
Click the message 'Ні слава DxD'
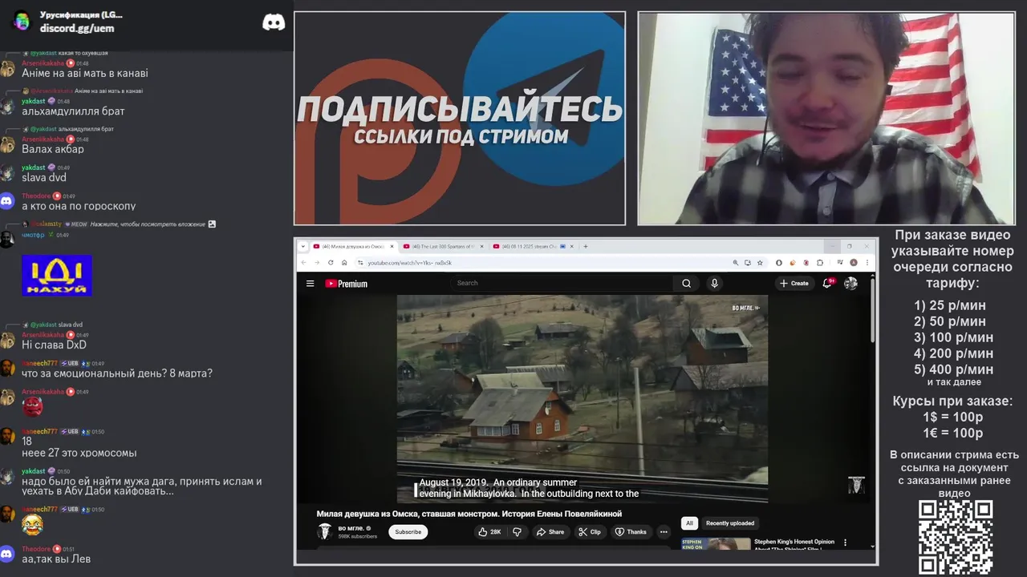pyautogui.click(x=54, y=345)
